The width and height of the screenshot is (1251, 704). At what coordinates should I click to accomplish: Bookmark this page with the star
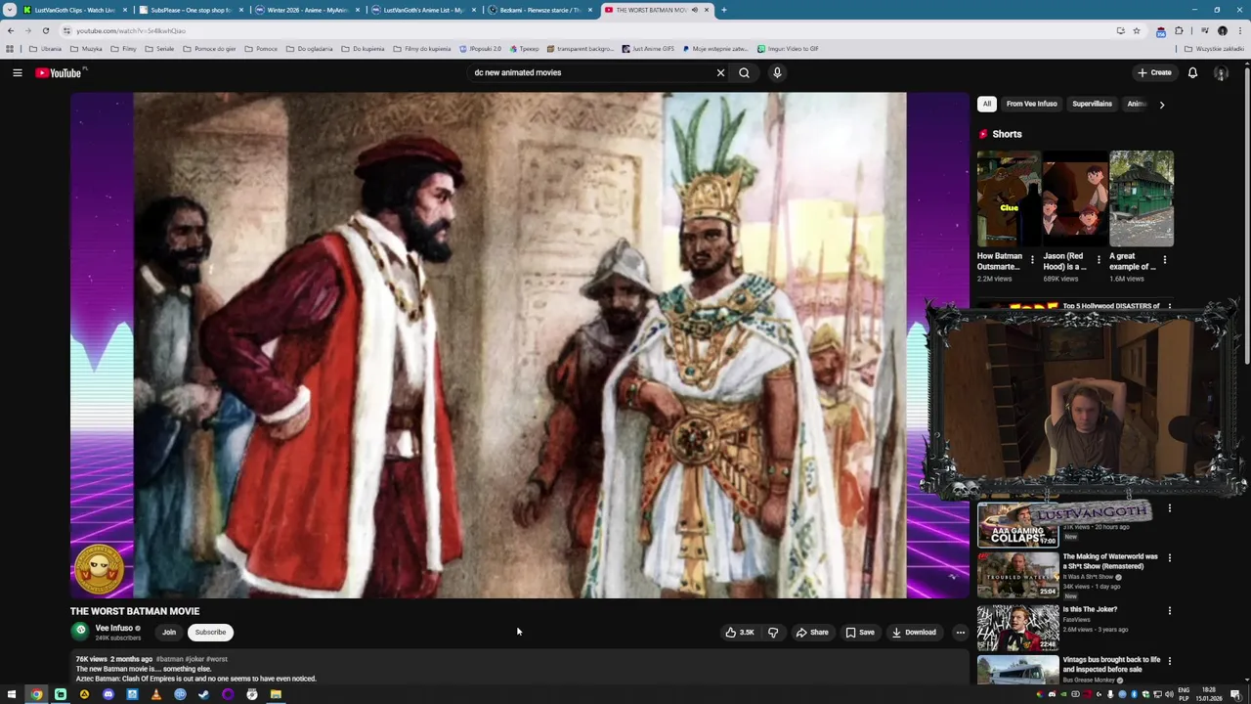(1136, 30)
